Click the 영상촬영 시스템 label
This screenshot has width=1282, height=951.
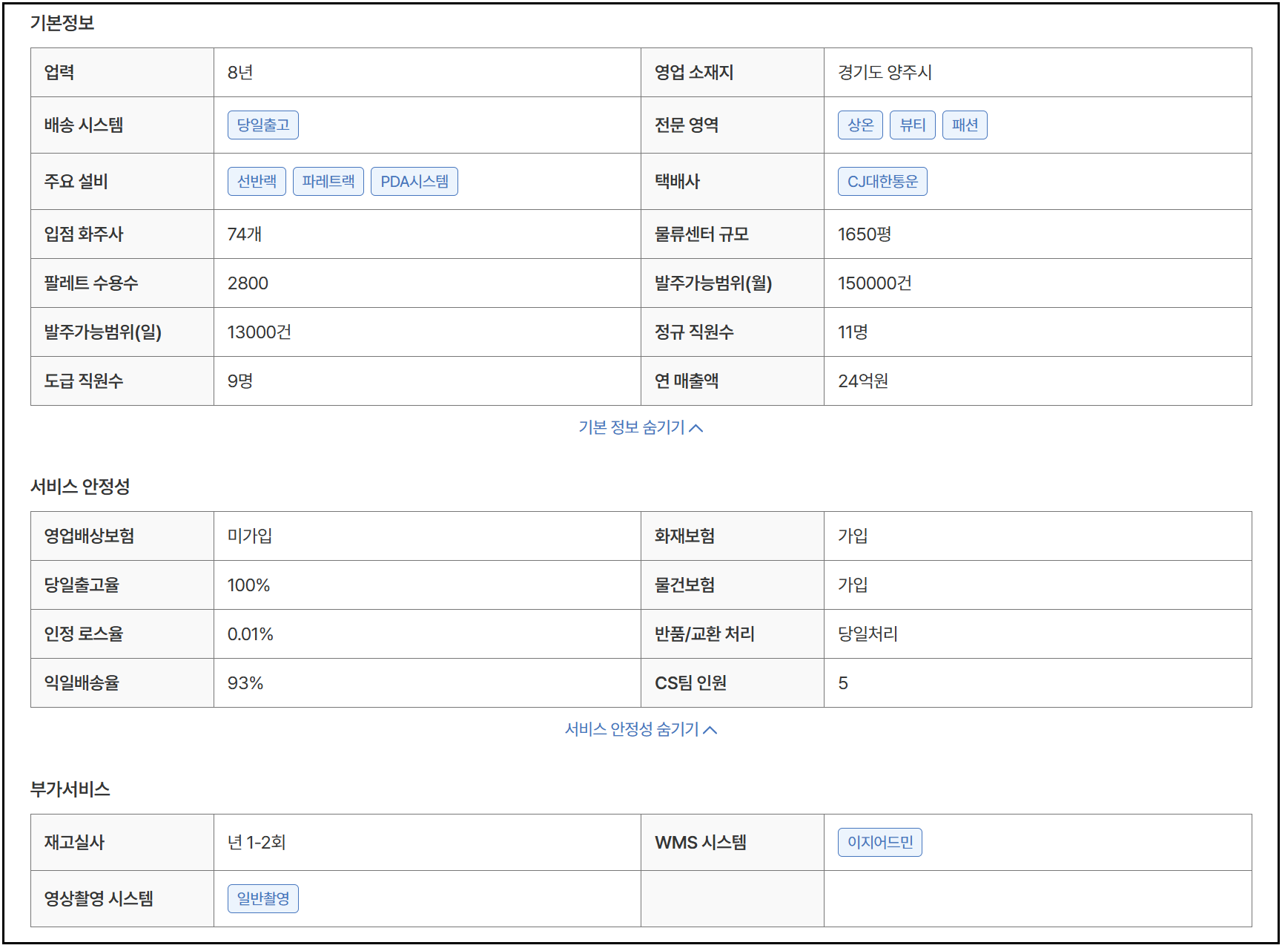[x=99, y=898]
